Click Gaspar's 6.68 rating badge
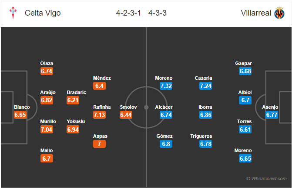The width and height of the screenshot is (292, 188). [245, 71]
